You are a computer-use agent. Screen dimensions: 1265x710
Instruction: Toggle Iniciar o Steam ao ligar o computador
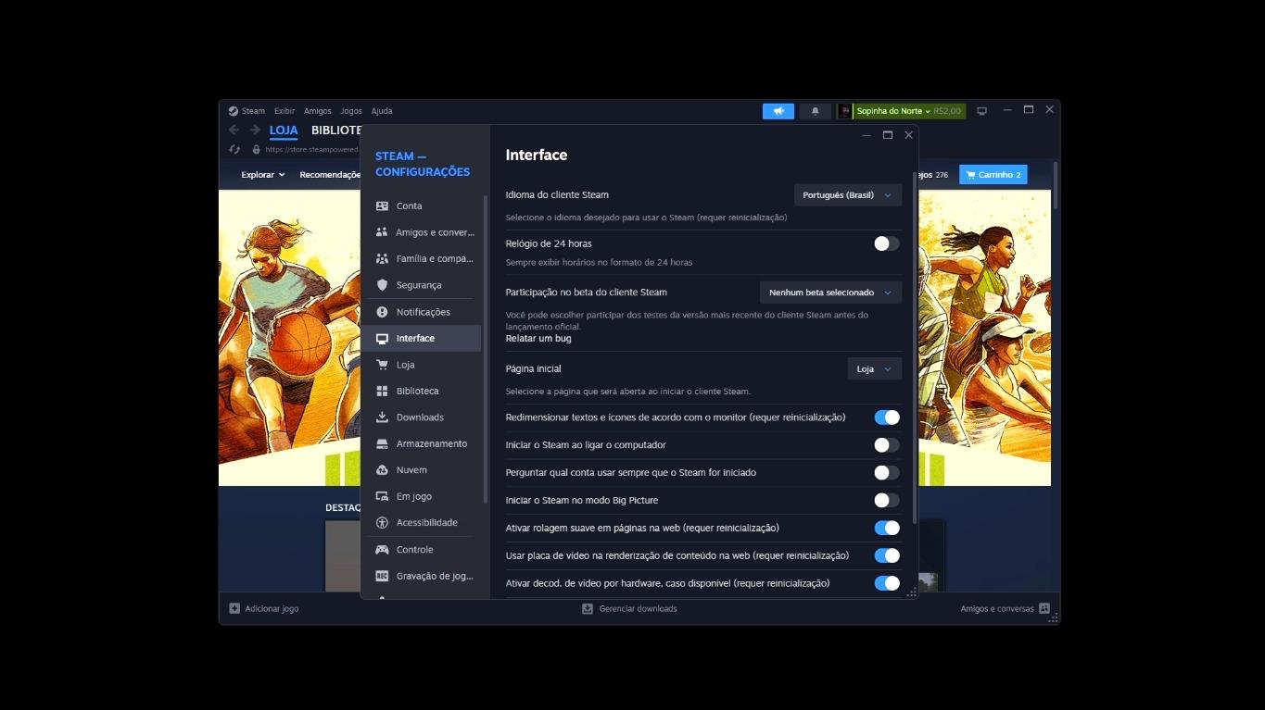tap(886, 445)
